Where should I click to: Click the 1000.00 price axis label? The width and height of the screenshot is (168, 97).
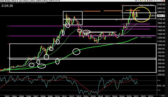click(x=161, y=45)
